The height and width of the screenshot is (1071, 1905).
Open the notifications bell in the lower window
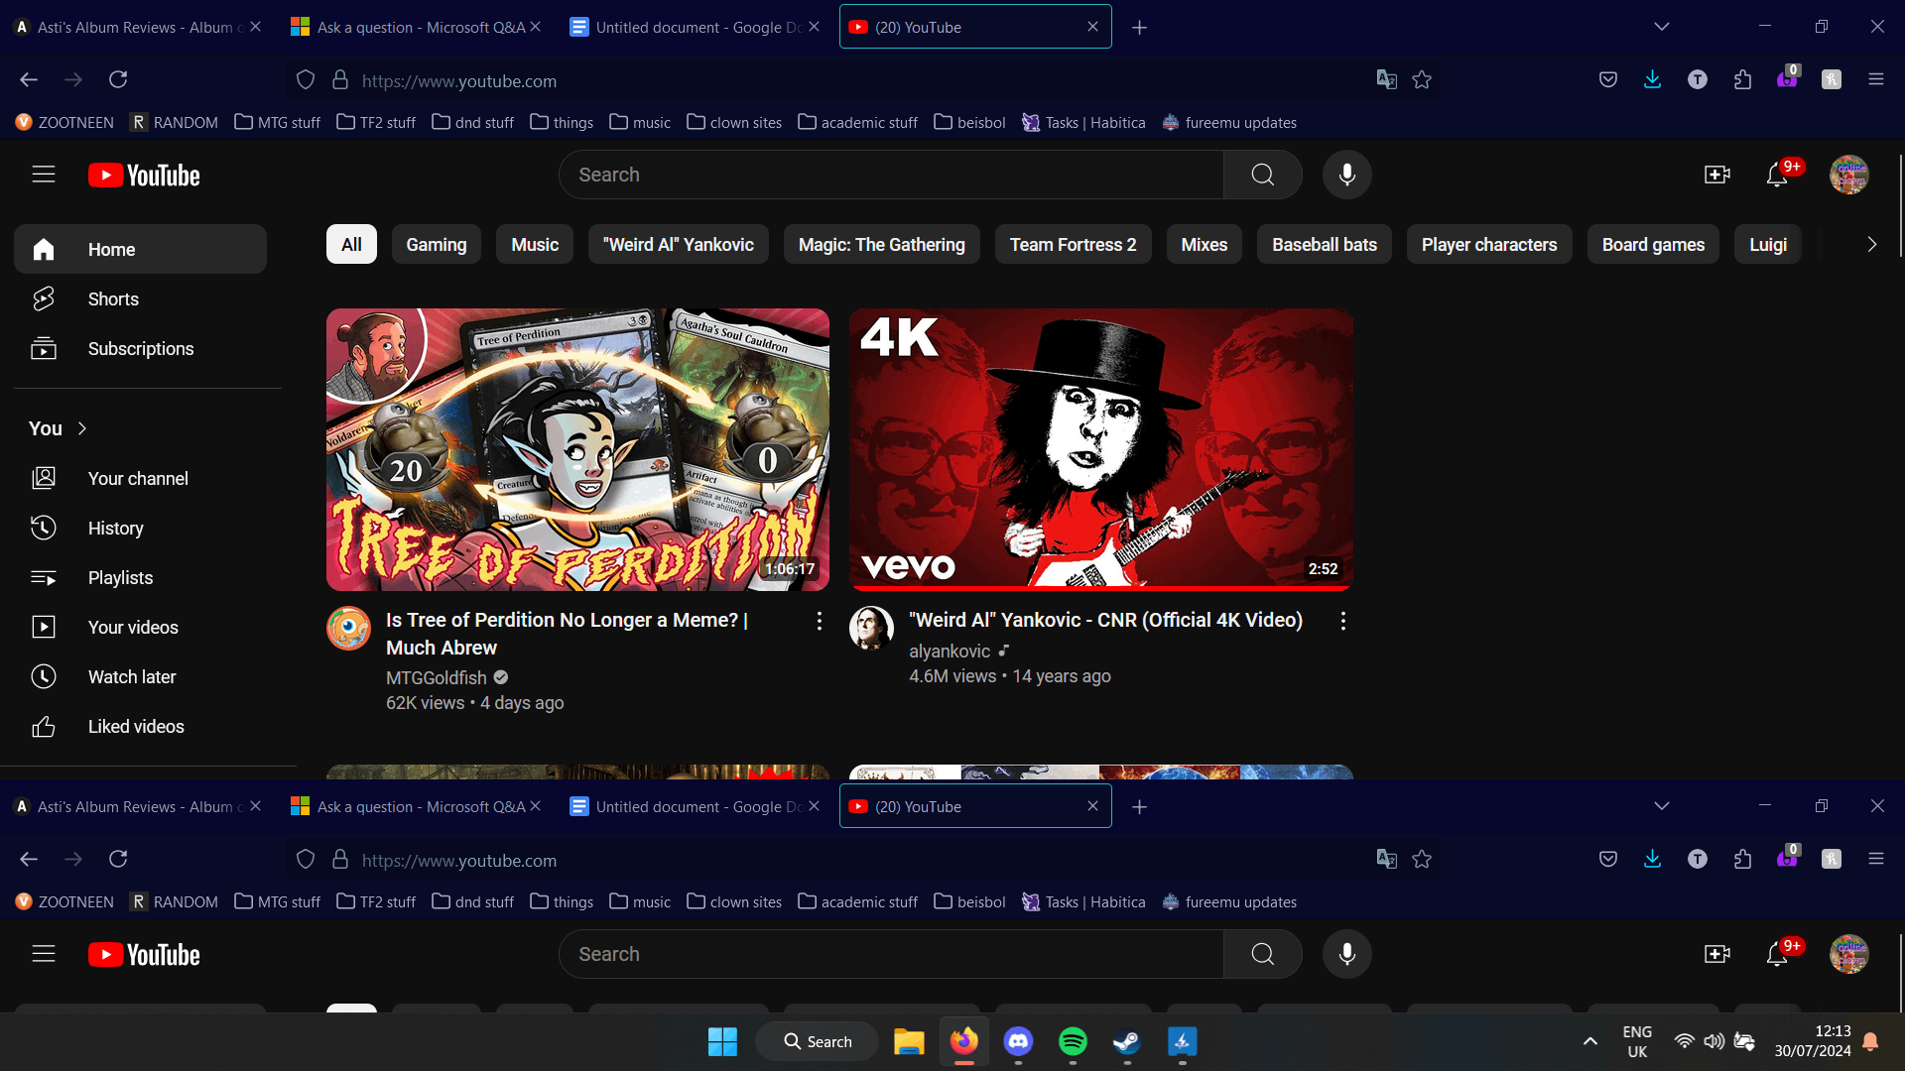(x=1777, y=954)
